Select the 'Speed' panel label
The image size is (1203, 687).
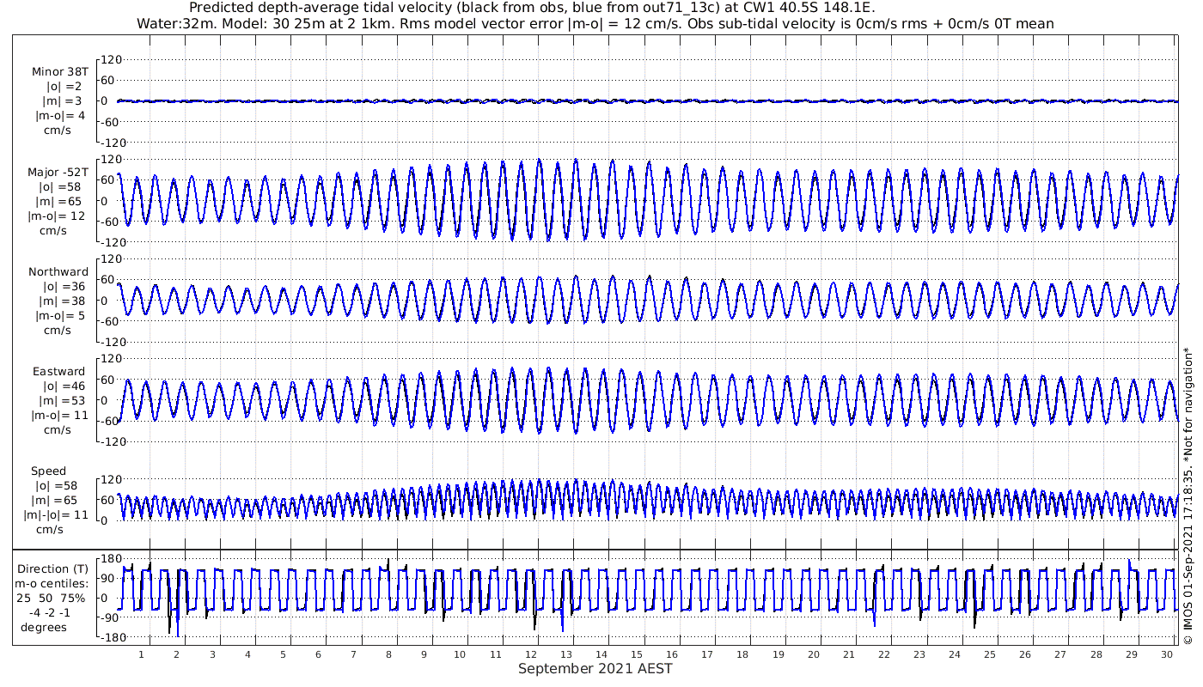click(48, 471)
